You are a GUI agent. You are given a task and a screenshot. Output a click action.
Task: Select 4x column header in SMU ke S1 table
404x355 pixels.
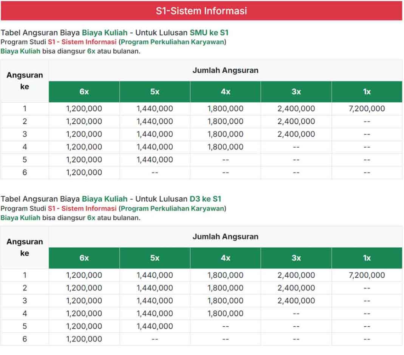226,92
